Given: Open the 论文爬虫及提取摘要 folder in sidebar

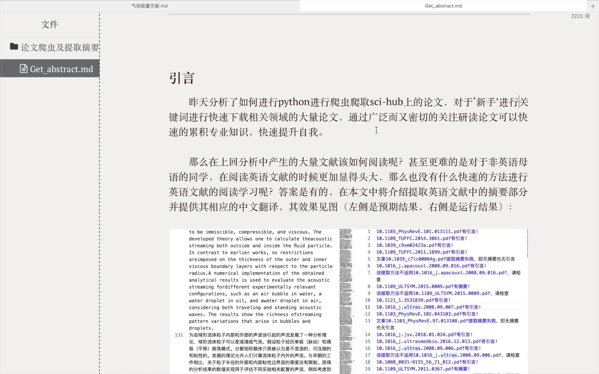Looking at the screenshot, I should click(x=50, y=47).
